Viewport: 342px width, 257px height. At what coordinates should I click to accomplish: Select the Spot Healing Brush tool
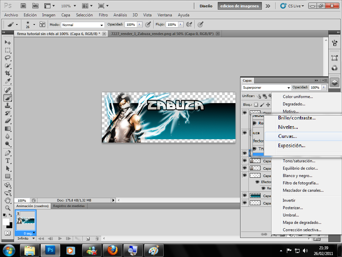coord(8,90)
